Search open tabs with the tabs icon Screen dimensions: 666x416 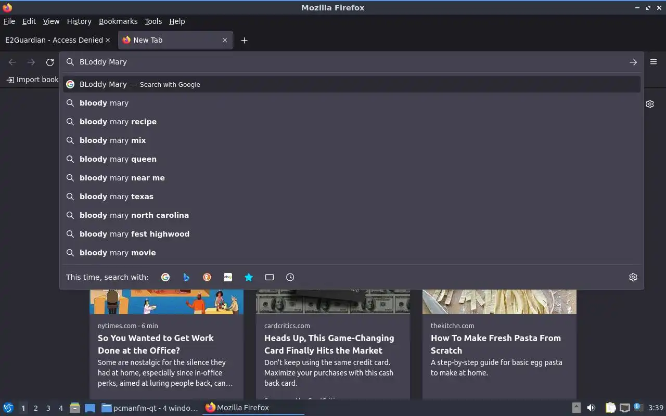[x=270, y=277]
